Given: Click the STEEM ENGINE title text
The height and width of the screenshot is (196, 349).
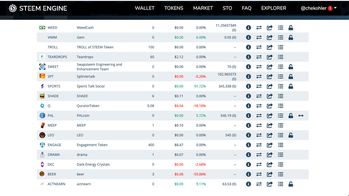Looking at the screenshot, I should pos(43,9).
